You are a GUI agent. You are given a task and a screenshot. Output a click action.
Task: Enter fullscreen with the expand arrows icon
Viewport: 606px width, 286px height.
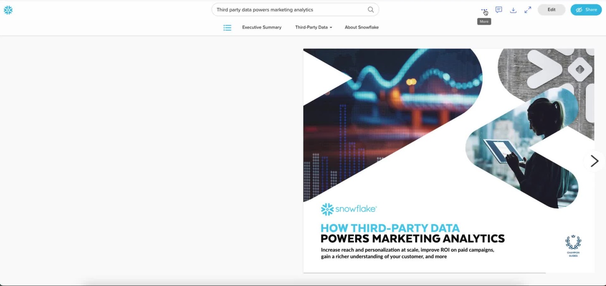528,10
